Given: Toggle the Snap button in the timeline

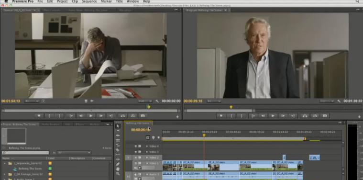Looking at the screenshot, I should point(148,137).
